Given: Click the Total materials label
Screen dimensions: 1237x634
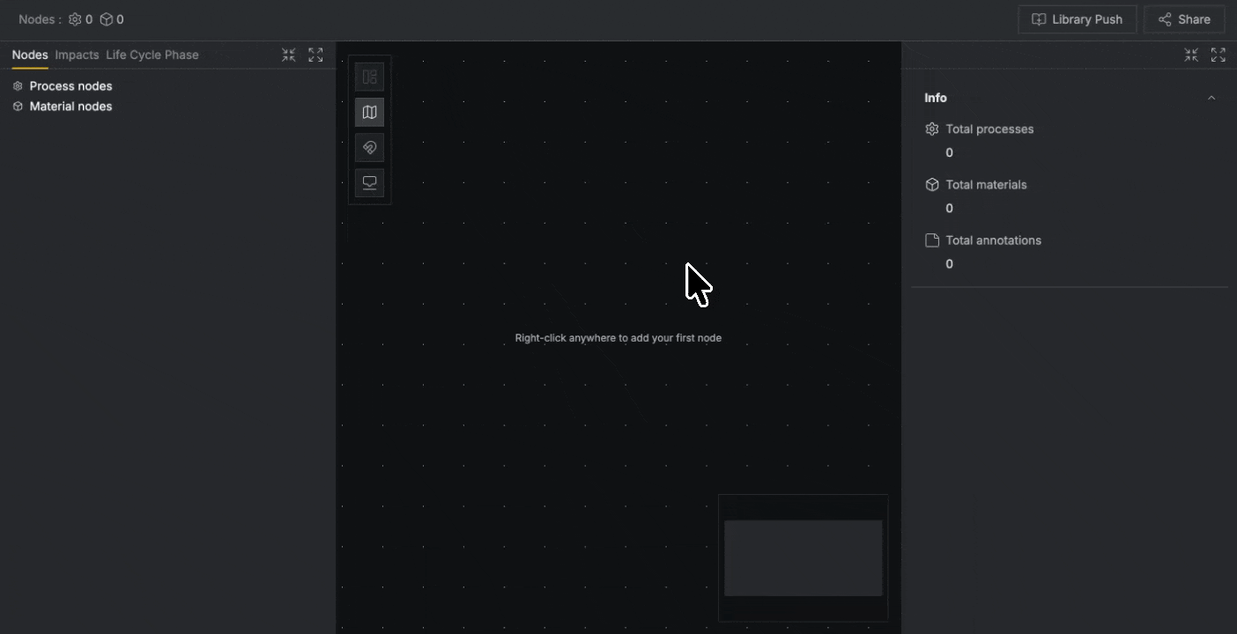Looking at the screenshot, I should pos(986,185).
